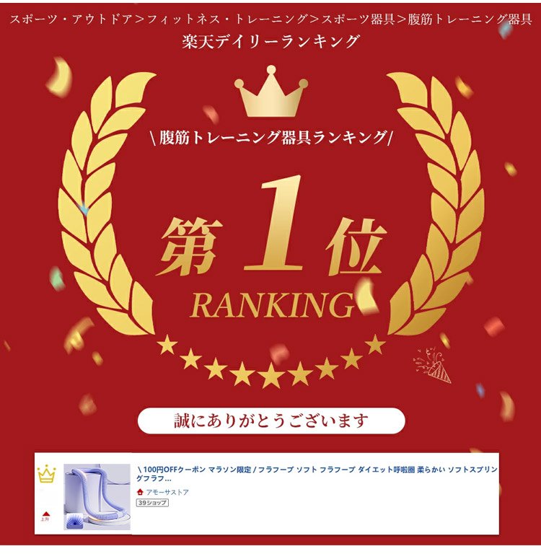Open the purple hula hoop product thumbnail
Image resolution: width=541 pixels, height=554 pixels.
(x=97, y=497)
